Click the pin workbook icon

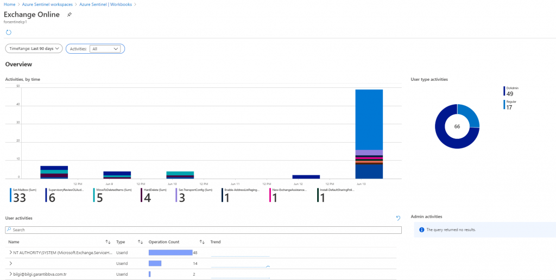click(69, 15)
